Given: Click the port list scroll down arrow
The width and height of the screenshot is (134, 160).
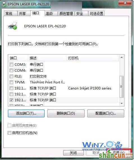Looking at the screenshot, I should pyautogui.click(x=122, y=104).
